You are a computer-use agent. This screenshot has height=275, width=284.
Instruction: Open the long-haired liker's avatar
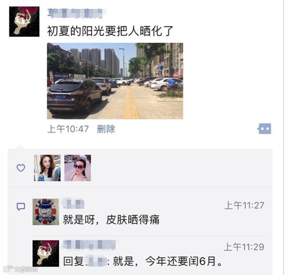tap(47, 168)
